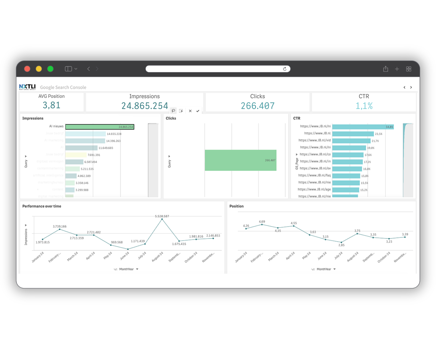Click February data point 3.739.166

pyautogui.click(x=59, y=229)
